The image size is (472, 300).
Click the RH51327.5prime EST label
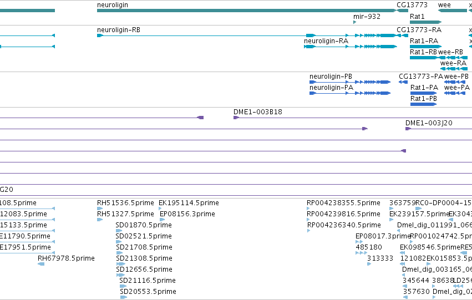point(125,214)
